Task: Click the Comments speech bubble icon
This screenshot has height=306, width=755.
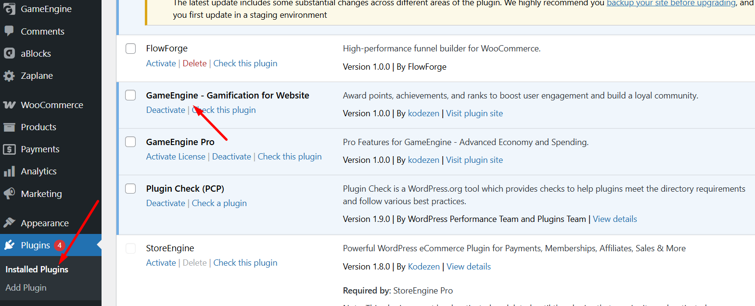Action: point(9,31)
